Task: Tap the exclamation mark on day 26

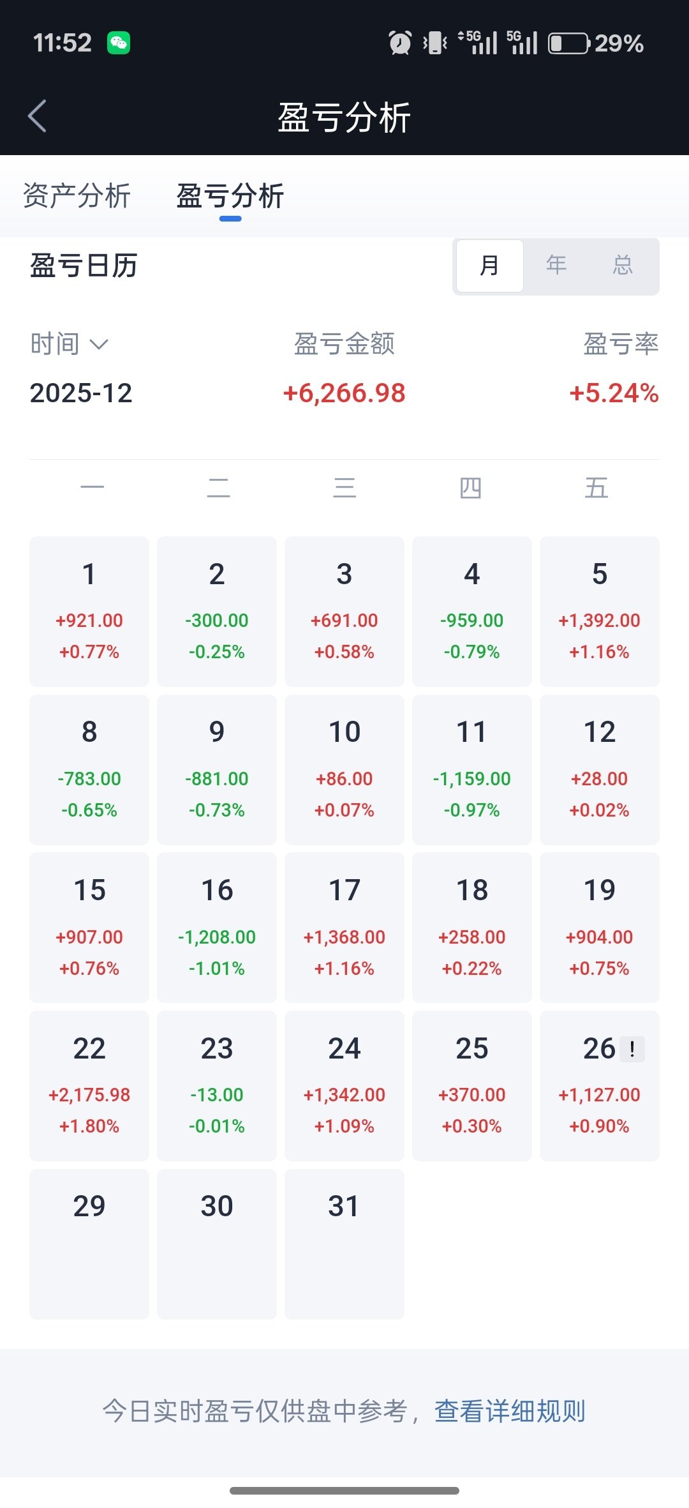Action: pyautogui.click(x=632, y=1049)
